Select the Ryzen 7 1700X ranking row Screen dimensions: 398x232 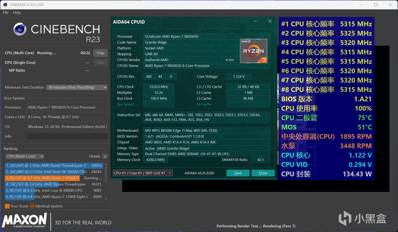(53, 197)
